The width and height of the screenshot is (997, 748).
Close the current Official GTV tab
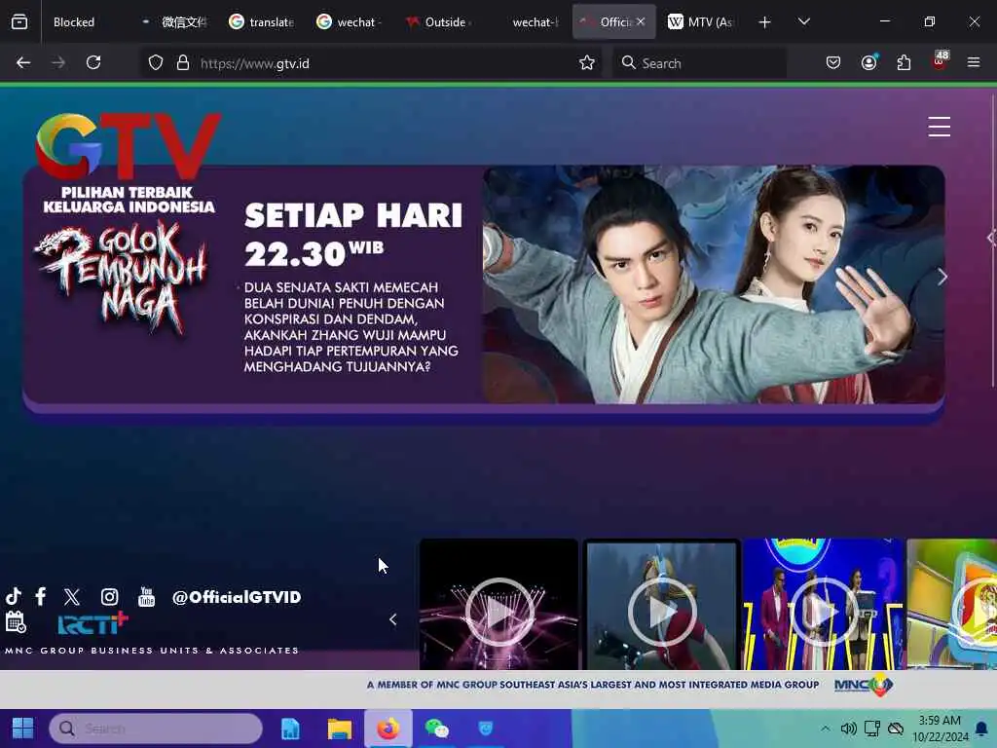point(641,21)
